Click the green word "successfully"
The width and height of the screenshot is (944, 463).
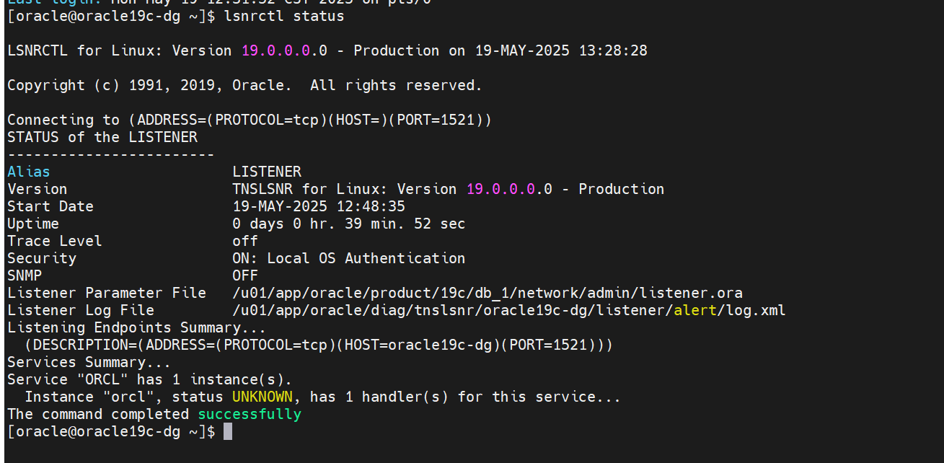click(x=250, y=414)
